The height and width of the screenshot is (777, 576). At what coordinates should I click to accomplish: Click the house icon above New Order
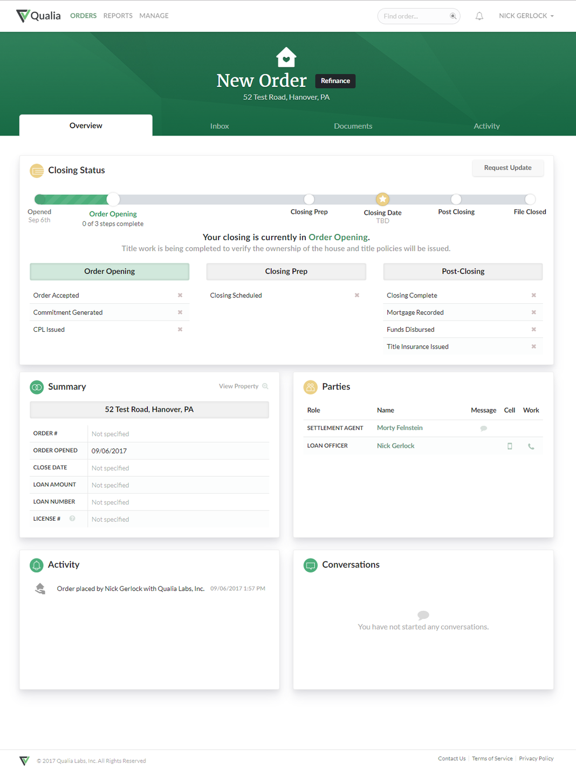coord(286,57)
